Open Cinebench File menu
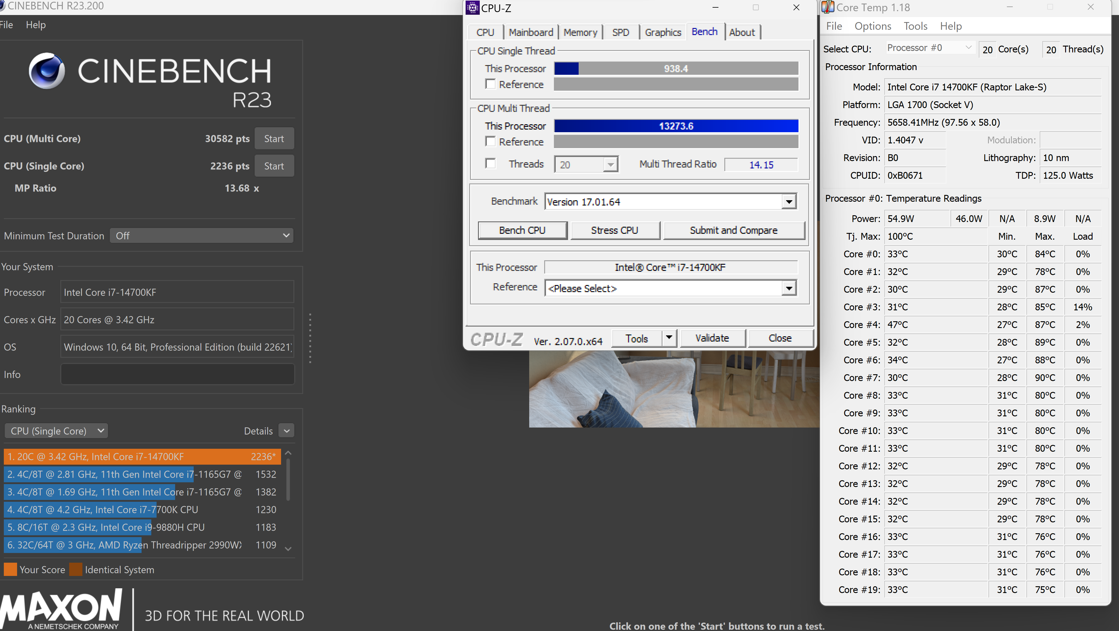This screenshot has width=1119, height=631. pos(6,25)
